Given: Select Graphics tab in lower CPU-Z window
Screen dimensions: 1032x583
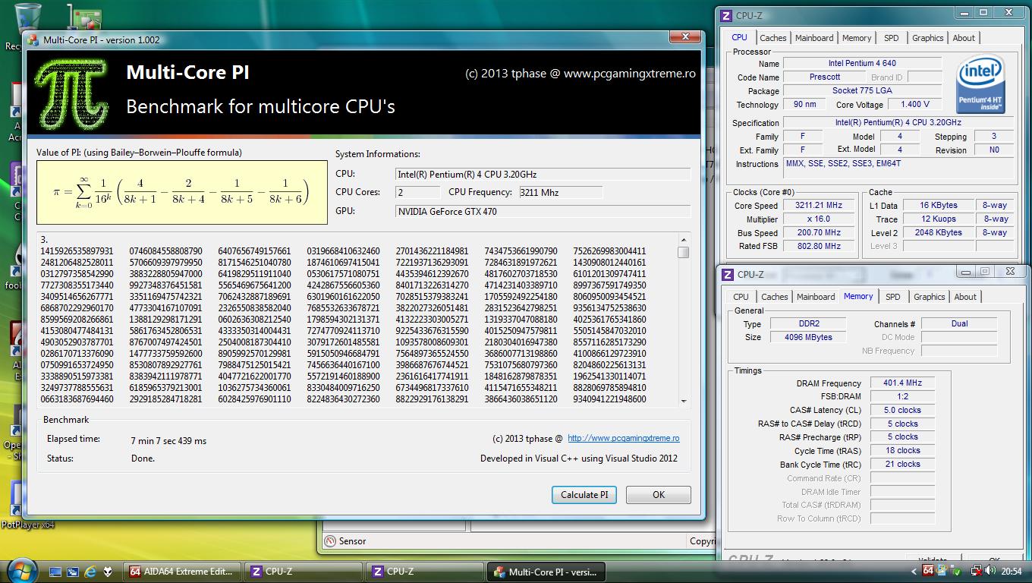Looking at the screenshot, I should click(930, 297).
